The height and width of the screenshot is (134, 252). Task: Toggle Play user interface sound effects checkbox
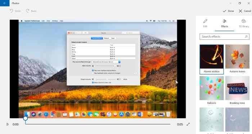[x=93, y=70]
